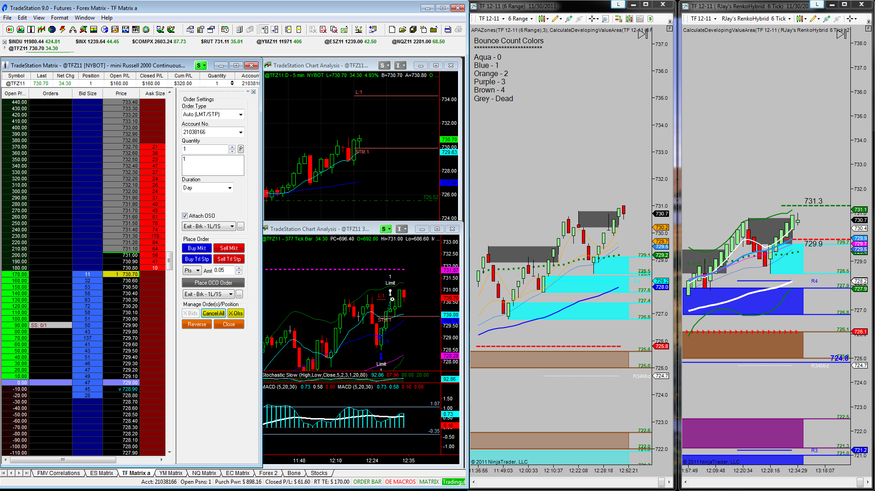This screenshot has height=491, width=875.
Task: Open the Pts unit dropdown
Action: (x=192, y=271)
